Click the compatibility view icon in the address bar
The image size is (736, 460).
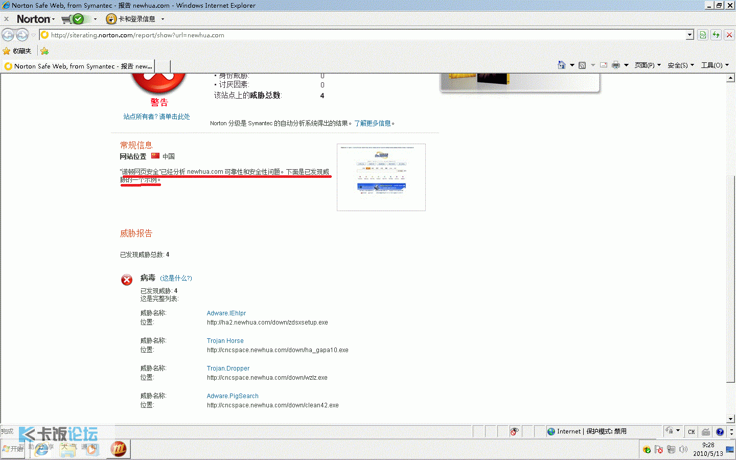[703, 35]
